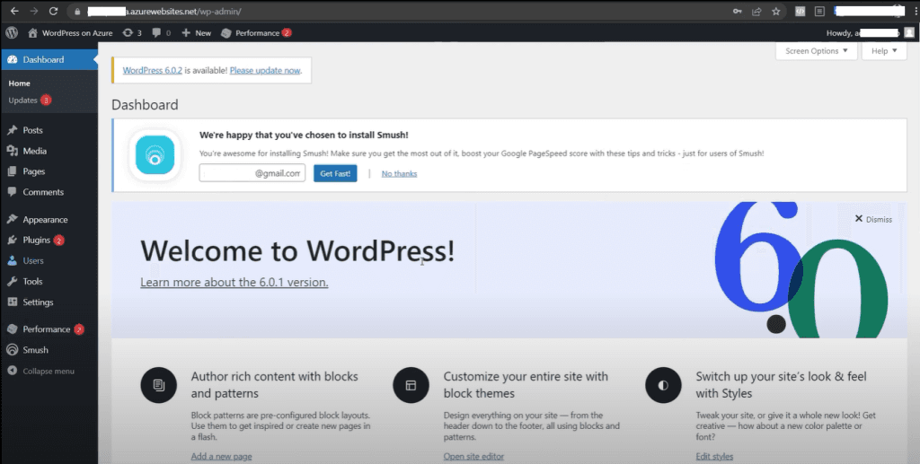This screenshot has width=920, height=464.
Task: Click the Welcome to WordPress! heading
Action: pos(297,250)
